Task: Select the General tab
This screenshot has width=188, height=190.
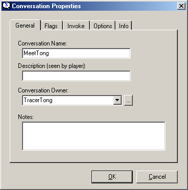Action: coord(25,26)
